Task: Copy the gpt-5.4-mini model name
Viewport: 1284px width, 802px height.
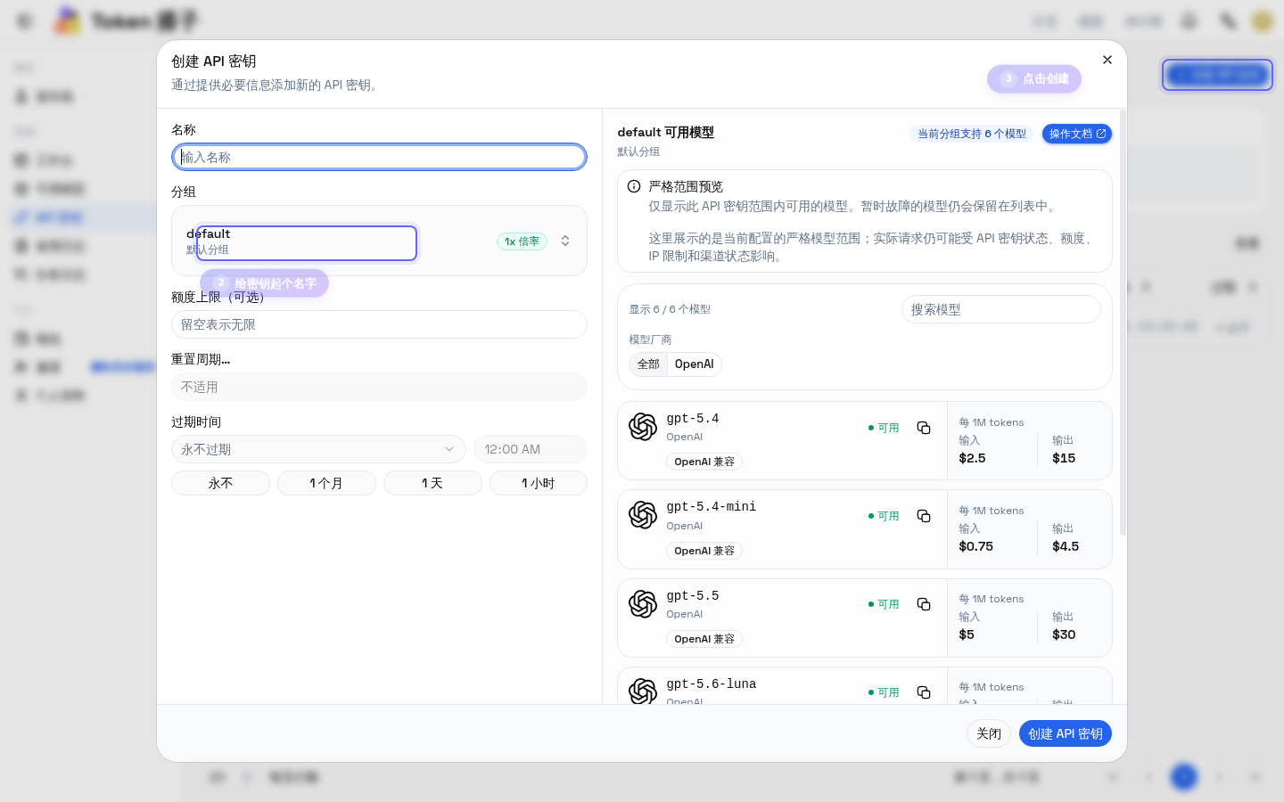Action: [924, 516]
